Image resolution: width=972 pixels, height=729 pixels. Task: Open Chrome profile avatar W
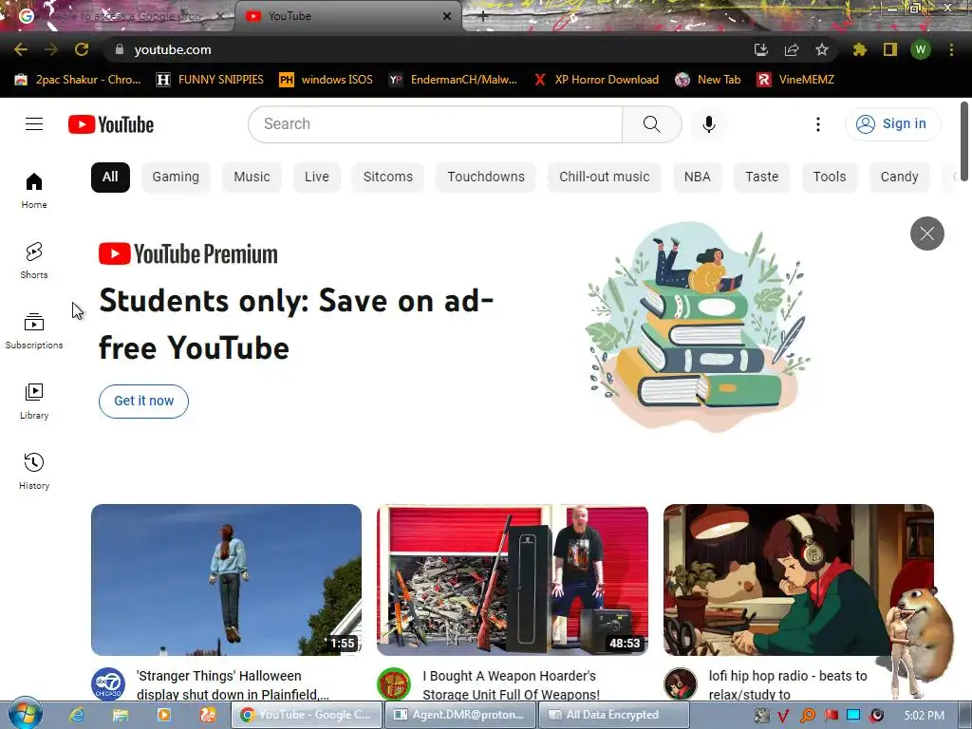point(921,49)
